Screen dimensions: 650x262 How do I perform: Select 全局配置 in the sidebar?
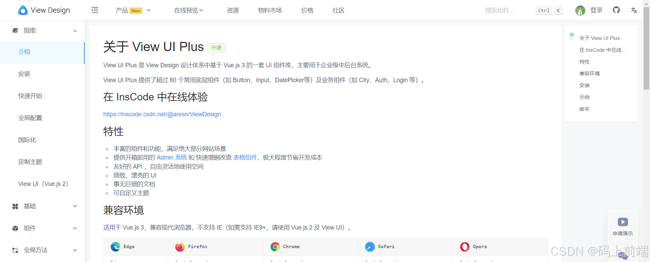tap(42, 118)
